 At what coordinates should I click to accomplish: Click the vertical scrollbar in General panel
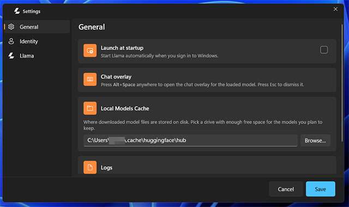point(342,83)
